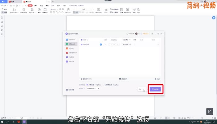Open the conversion mode dropdown in file row
This screenshot has height=124, width=217.
(126, 45)
